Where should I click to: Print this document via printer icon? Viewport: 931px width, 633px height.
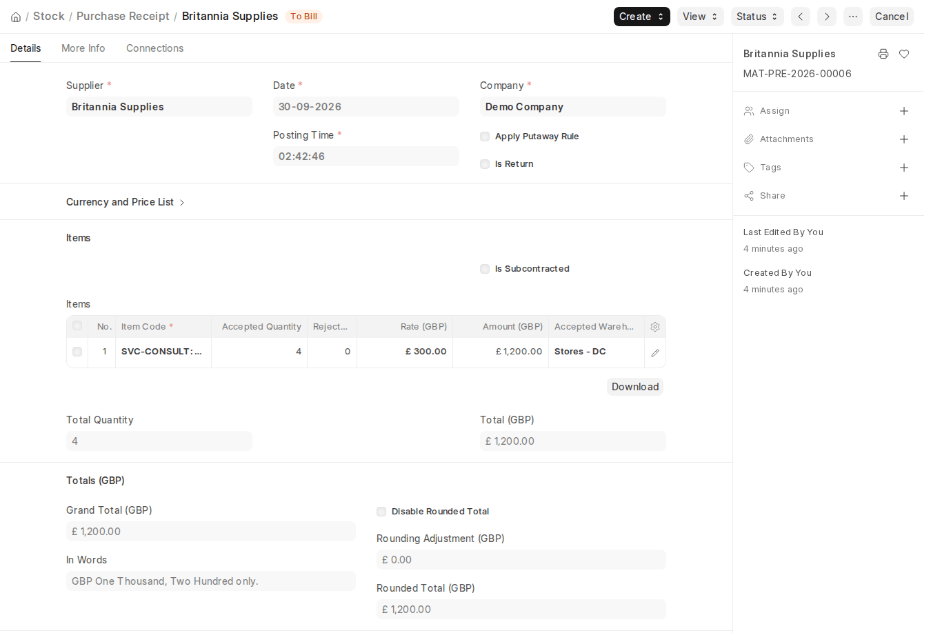(883, 54)
